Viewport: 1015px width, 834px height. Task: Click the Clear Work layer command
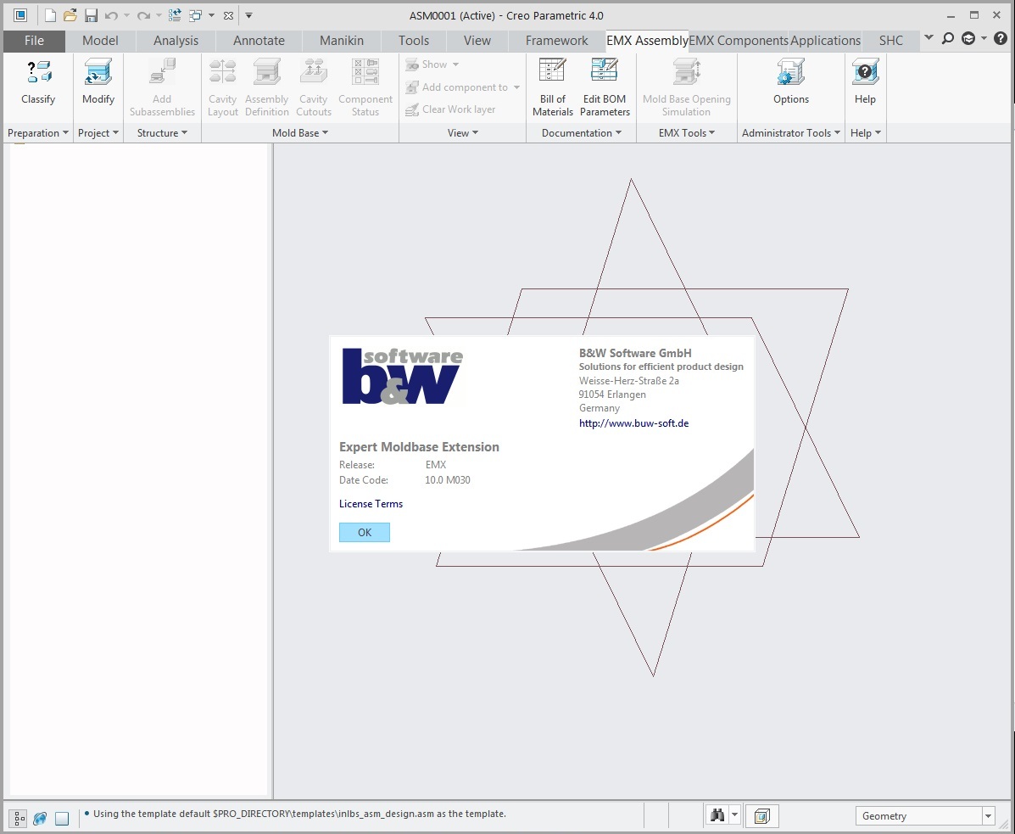click(x=450, y=109)
